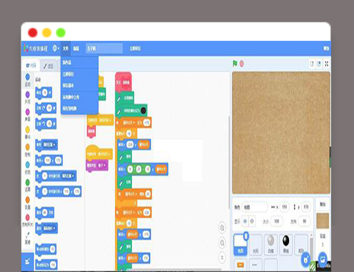Open the globe language dropdown

[x=56, y=48]
